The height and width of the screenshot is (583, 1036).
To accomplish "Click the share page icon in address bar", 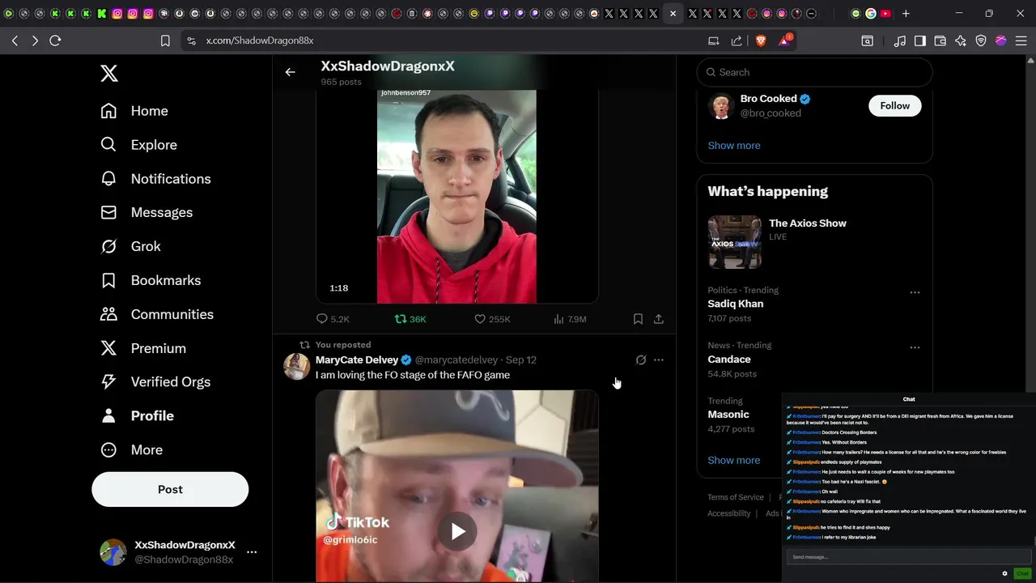I will tap(737, 40).
